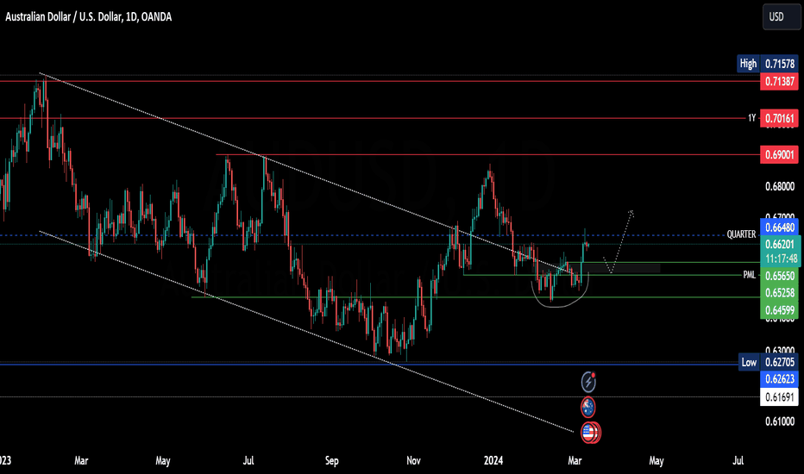Click the Nov date on time axis

[x=413, y=461]
